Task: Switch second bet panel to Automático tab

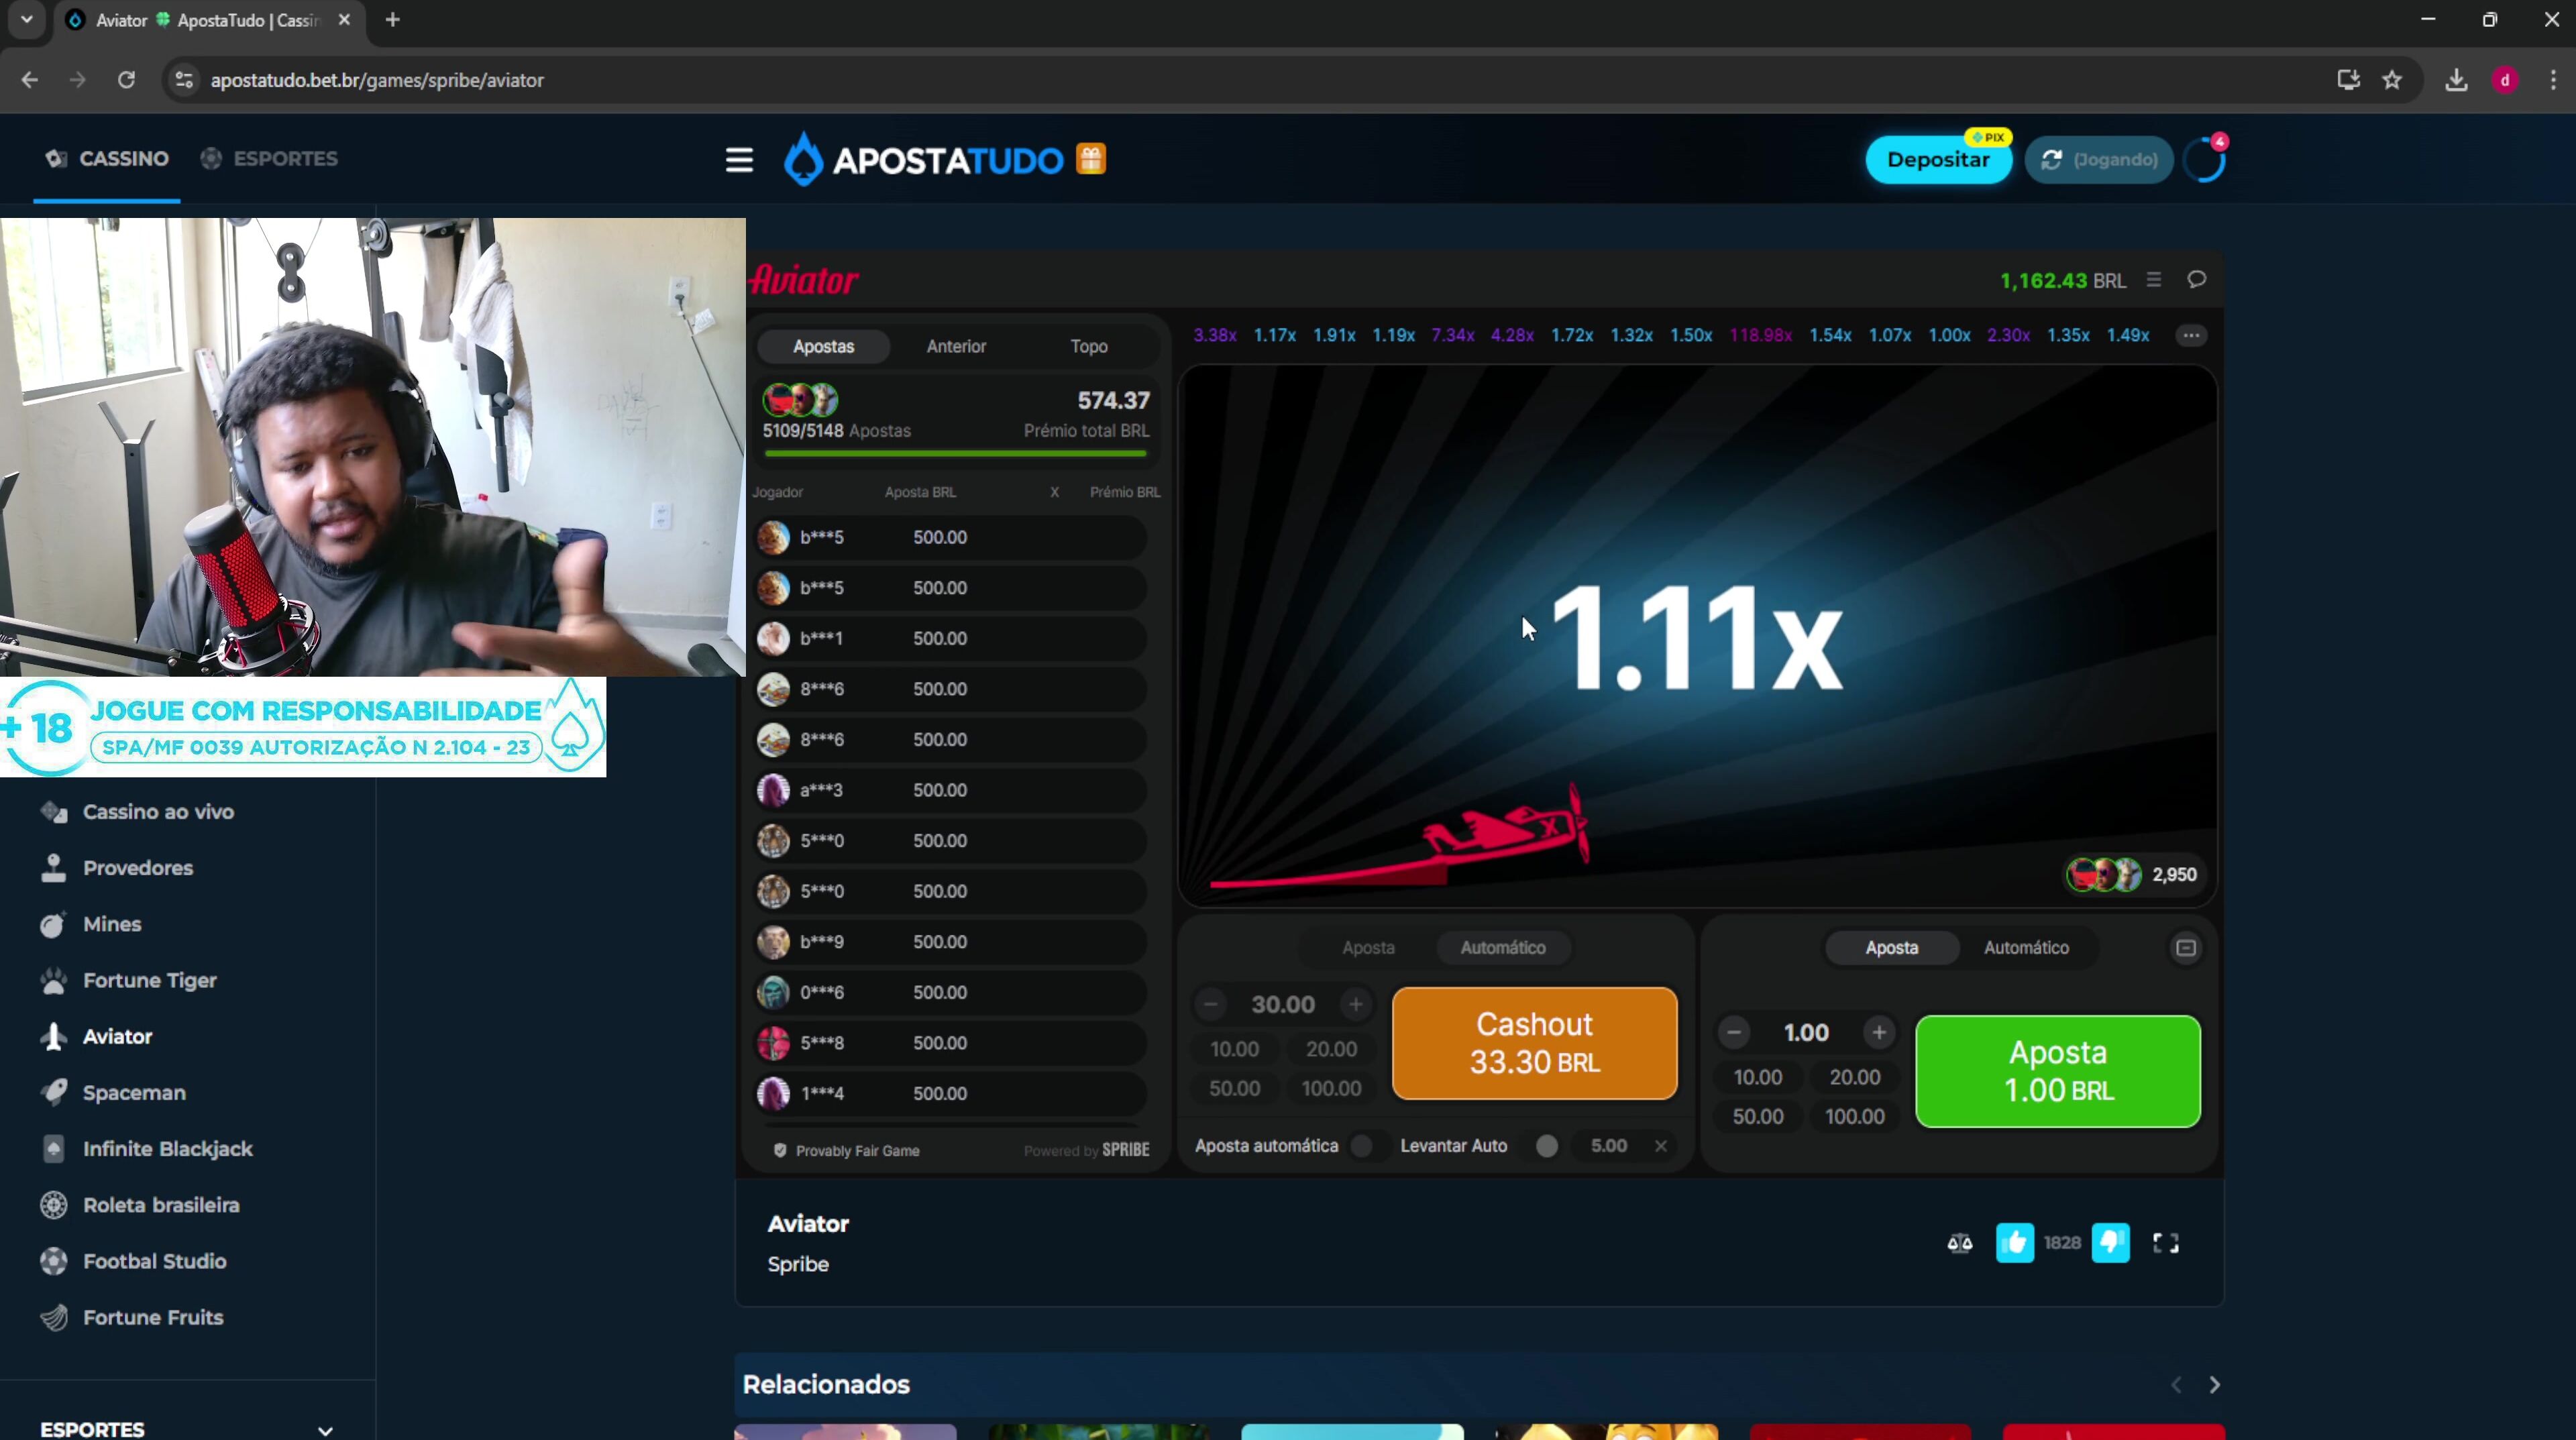Action: click(x=2026, y=948)
